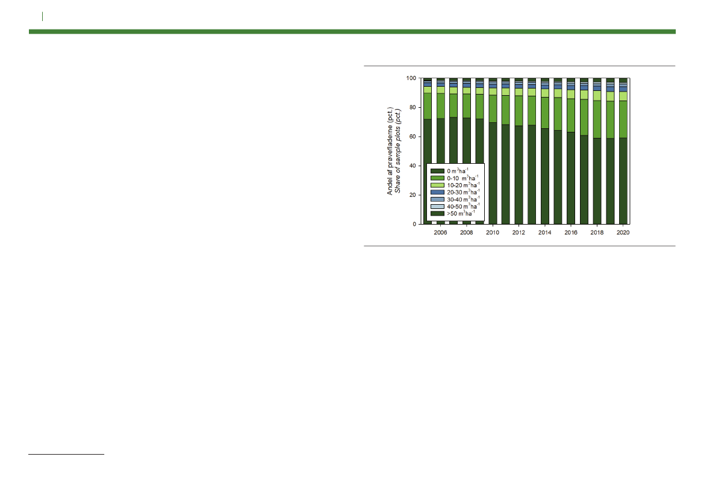Image resolution: width=704 pixels, height=498 pixels.
Task: Click the x-axis label 2006
Action: click(x=440, y=232)
